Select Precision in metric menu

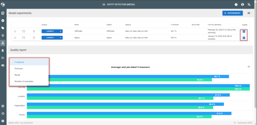tap(29, 68)
